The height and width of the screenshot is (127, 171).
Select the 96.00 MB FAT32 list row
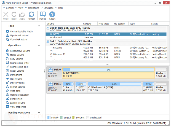(106, 51)
